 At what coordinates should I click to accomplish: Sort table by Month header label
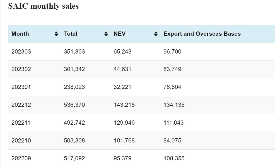[20, 34]
